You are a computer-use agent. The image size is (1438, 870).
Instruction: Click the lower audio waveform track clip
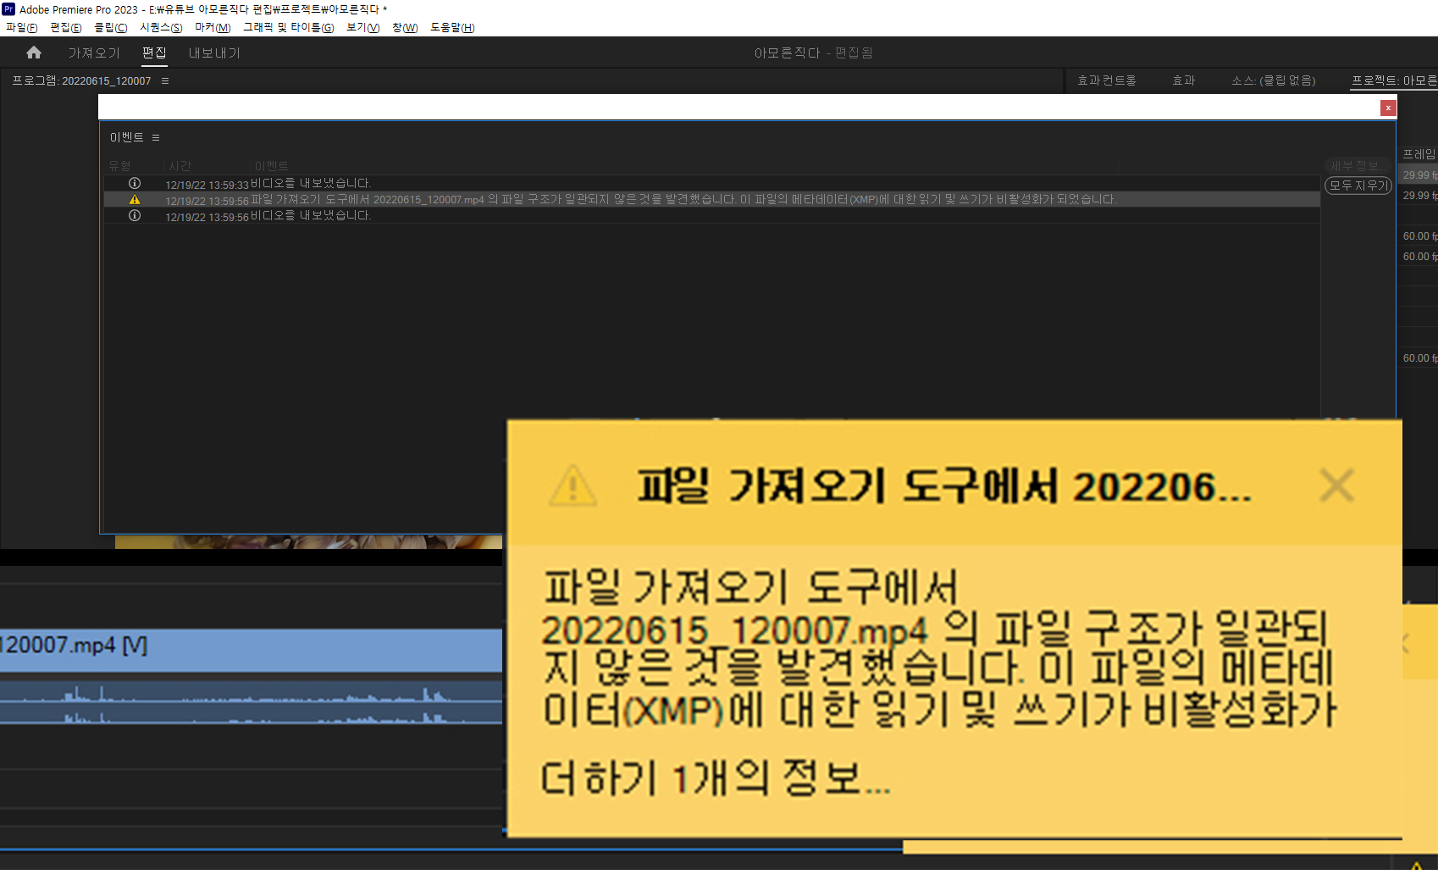pos(251,714)
